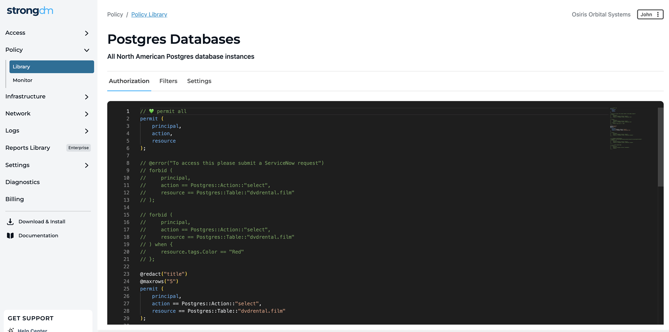Click the All North American Postgres description
The width and height of the screenshot is (669, 332).
coord(181,57)
